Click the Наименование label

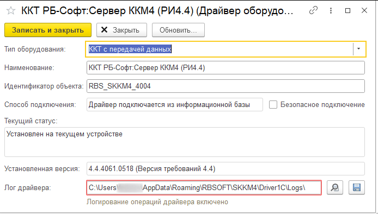[29, 68]
